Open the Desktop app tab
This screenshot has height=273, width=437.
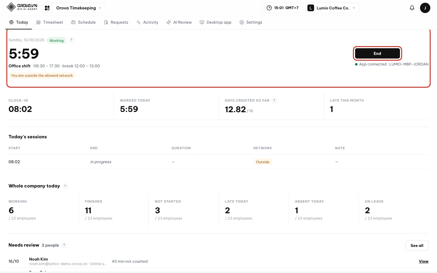tap(215, 22)
